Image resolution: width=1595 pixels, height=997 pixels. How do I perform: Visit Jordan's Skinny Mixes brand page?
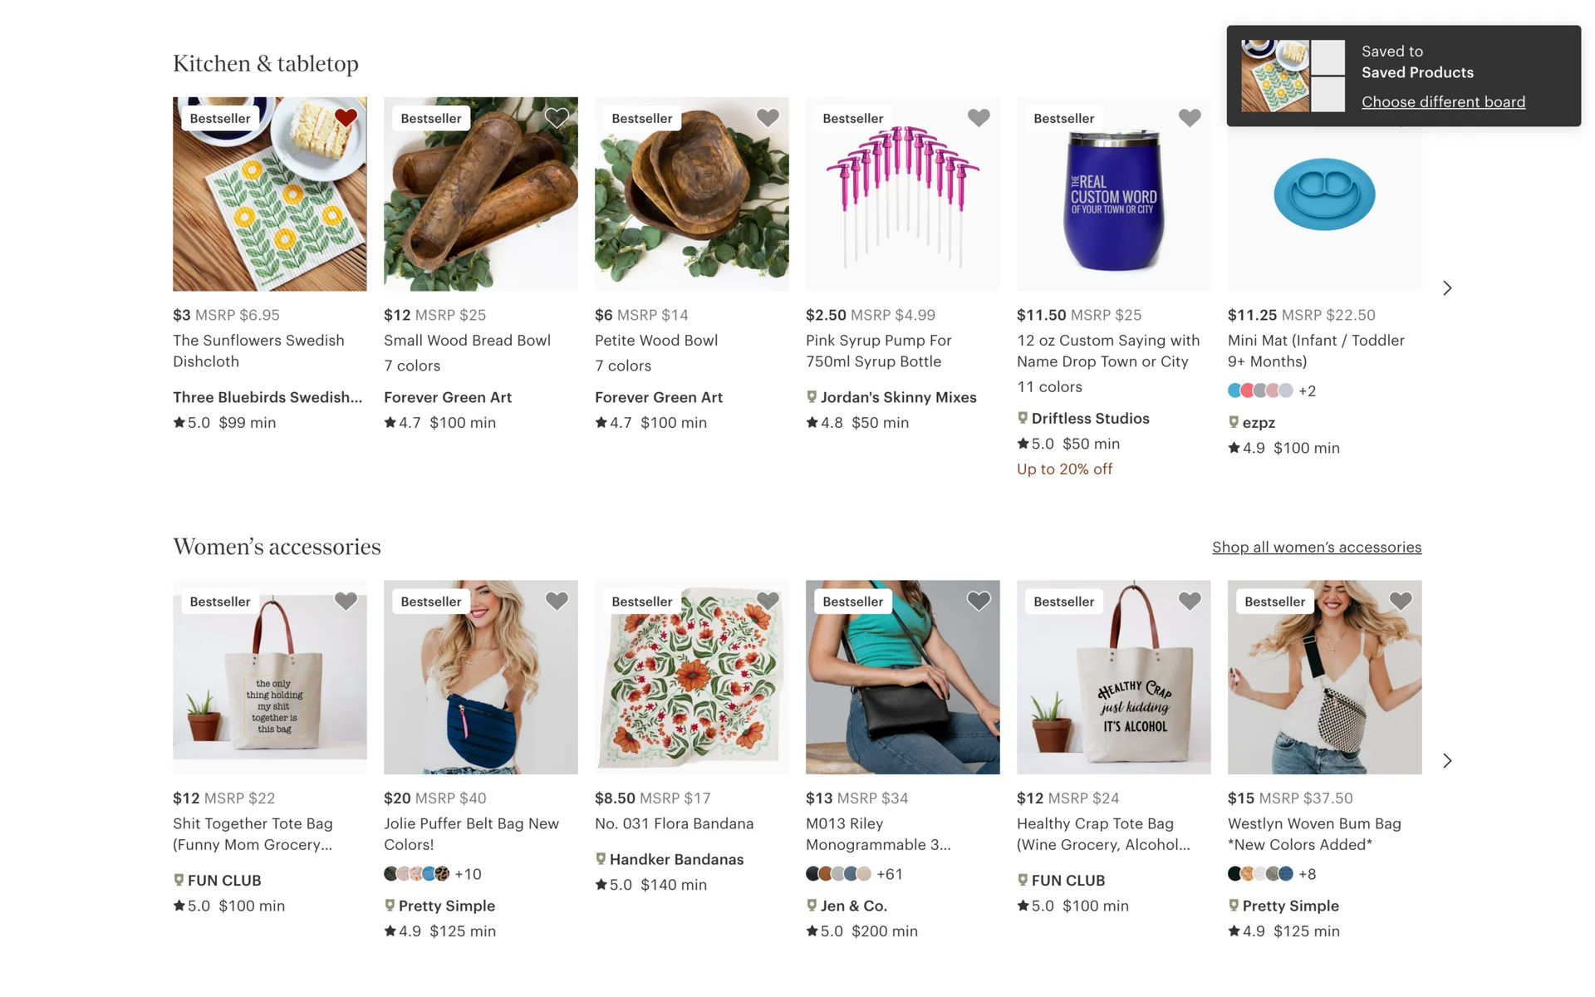click(898, 397)
